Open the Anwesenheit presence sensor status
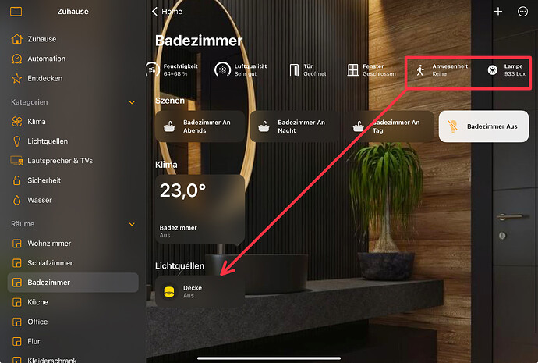 click(x=441, y=69)
